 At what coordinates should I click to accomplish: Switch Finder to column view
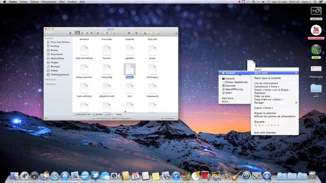pyautogui.click(x=87, y=33)
